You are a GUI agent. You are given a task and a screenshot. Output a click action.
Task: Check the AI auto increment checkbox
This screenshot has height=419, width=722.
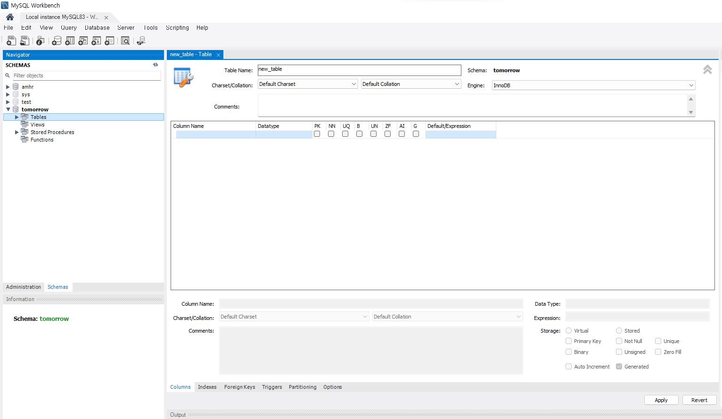[x=402, y=134]
